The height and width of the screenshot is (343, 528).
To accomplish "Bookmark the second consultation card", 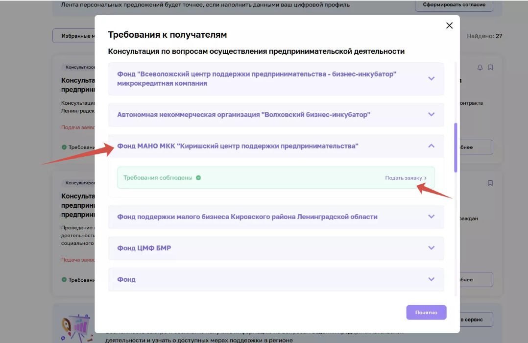I will coord(490,183).
